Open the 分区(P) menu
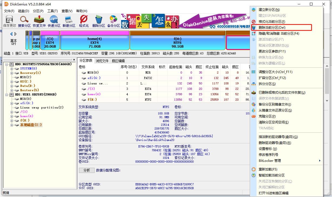332x197 pixels. tap(38, 11)
